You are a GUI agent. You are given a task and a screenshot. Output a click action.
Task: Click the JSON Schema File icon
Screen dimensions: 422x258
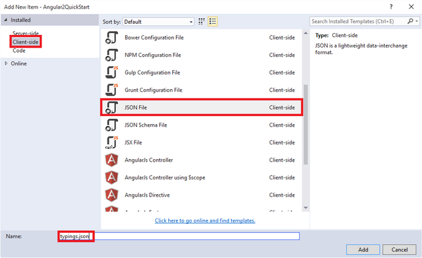111,125
